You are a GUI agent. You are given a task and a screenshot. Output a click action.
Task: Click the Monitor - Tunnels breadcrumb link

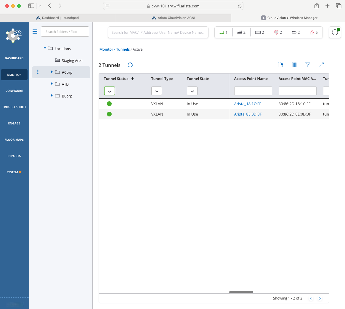pyautogui.click(x=114, y=49)
